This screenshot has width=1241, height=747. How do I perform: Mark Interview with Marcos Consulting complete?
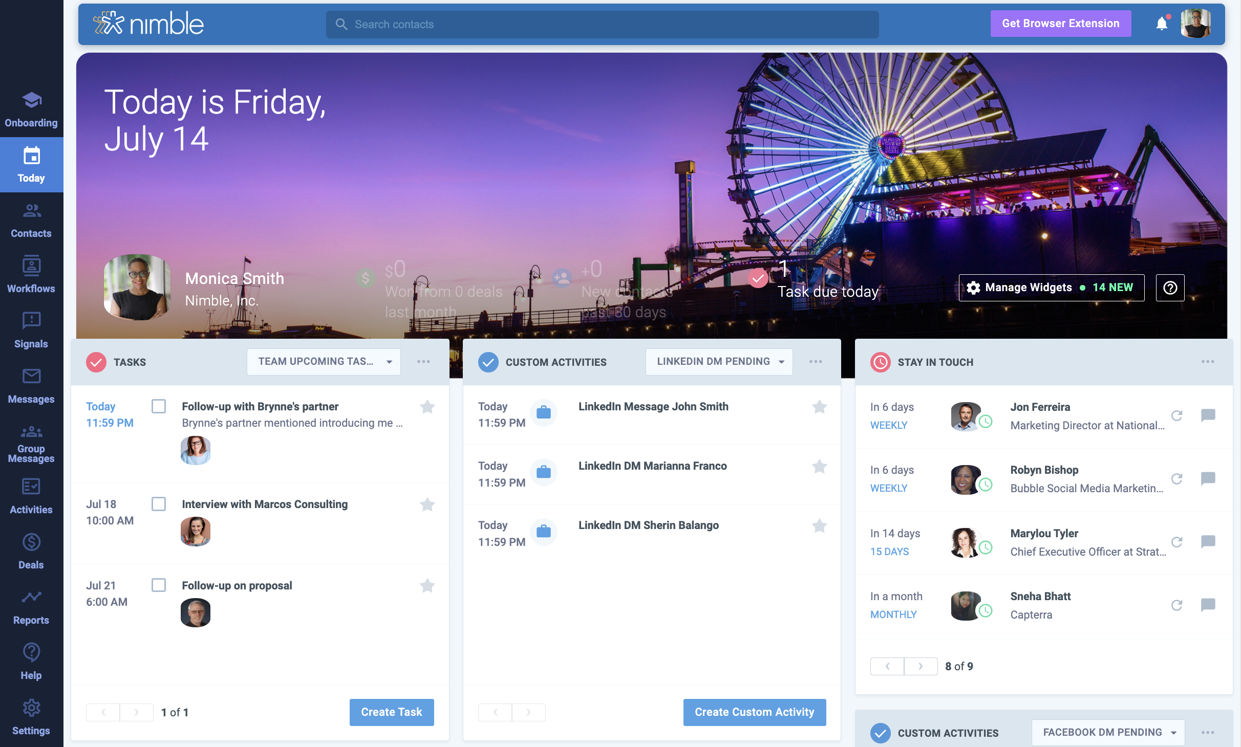159,504
